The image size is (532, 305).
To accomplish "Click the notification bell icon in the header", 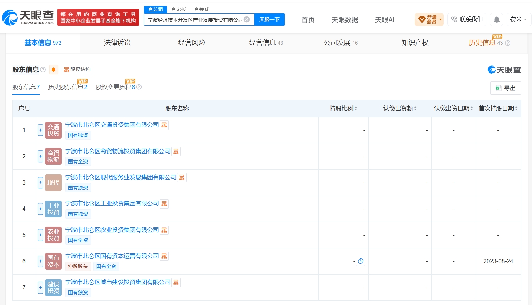I will point(497,19).
